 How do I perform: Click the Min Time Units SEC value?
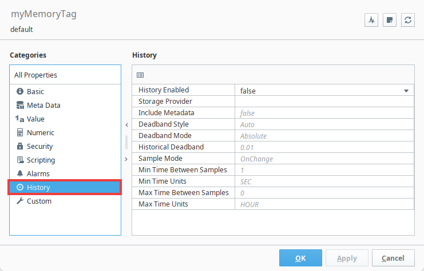pyautogui.click(x=324, y=181)
